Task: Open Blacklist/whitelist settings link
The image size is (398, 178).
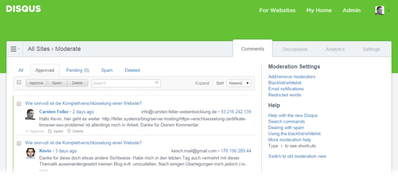Action: [x=285, y=82]
